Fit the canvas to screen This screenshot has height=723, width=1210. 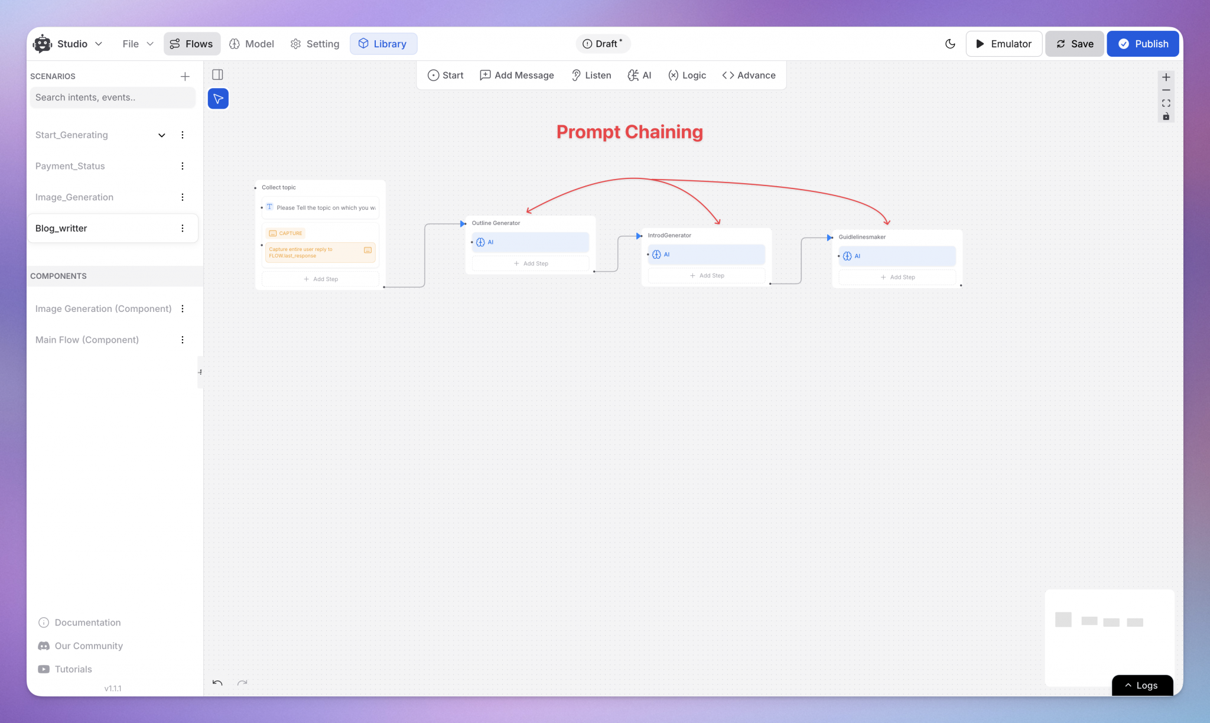coord(1166,103)
